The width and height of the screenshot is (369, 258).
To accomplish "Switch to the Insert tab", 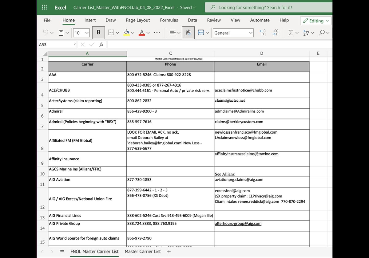I will (x=90, y=20).
